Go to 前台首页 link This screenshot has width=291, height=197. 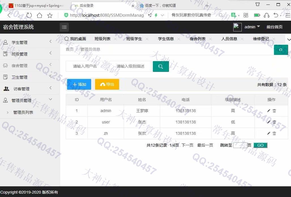click(x=275, y=27)
